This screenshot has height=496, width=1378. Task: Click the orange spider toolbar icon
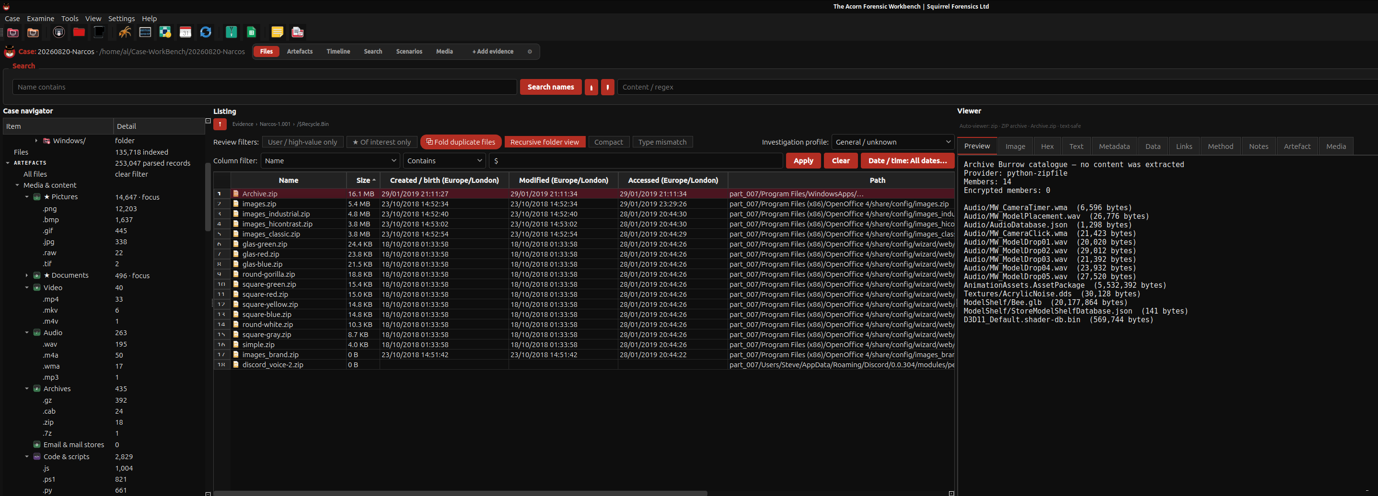click(125, 33)
